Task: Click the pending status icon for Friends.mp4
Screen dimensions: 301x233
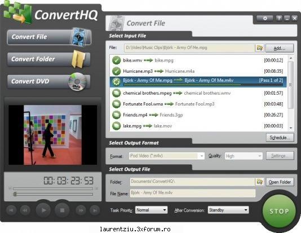Action: point(116,115)
